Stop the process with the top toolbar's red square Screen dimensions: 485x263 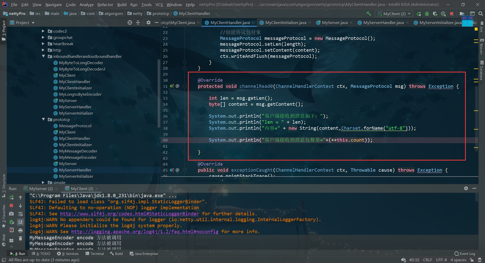pyautogui.click(x=452, y=14)
